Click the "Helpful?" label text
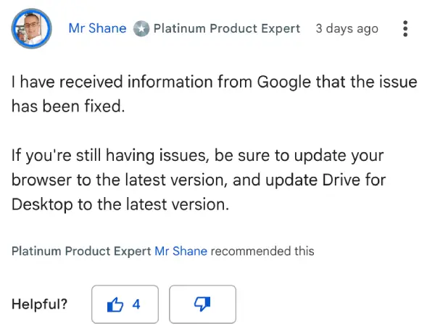Viewport: 435px width, 334px height. coord(39,304)
